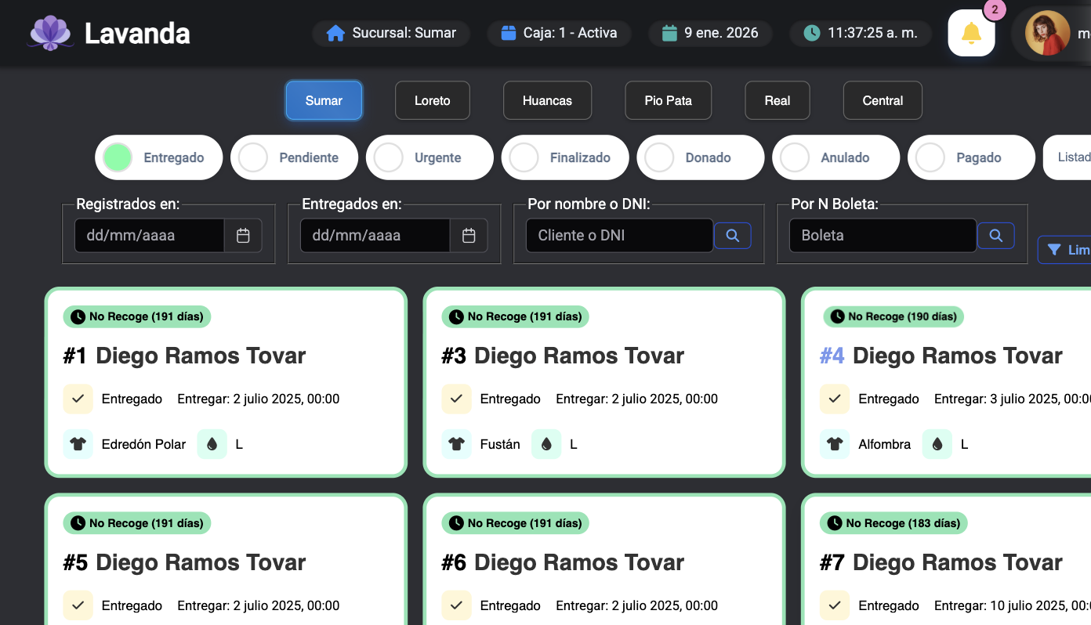The image size is (1091, 625).
Task: Click the shirt icon next to Edredón Polar
Action: click(78, 444)
